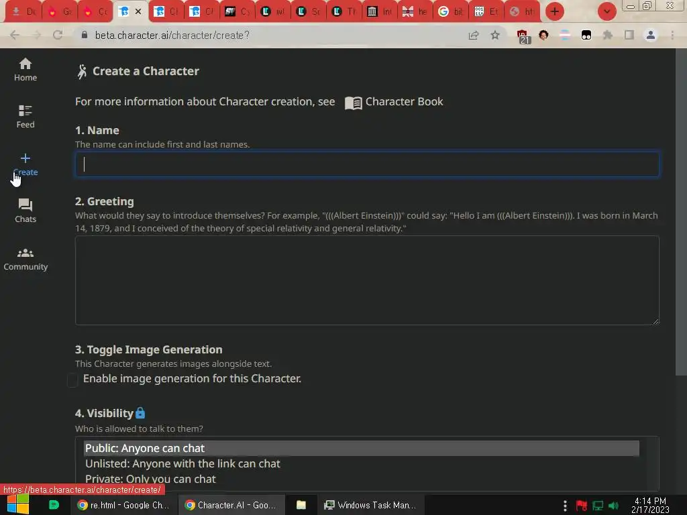Open the Feed sidebar item

tap(25, 117)
